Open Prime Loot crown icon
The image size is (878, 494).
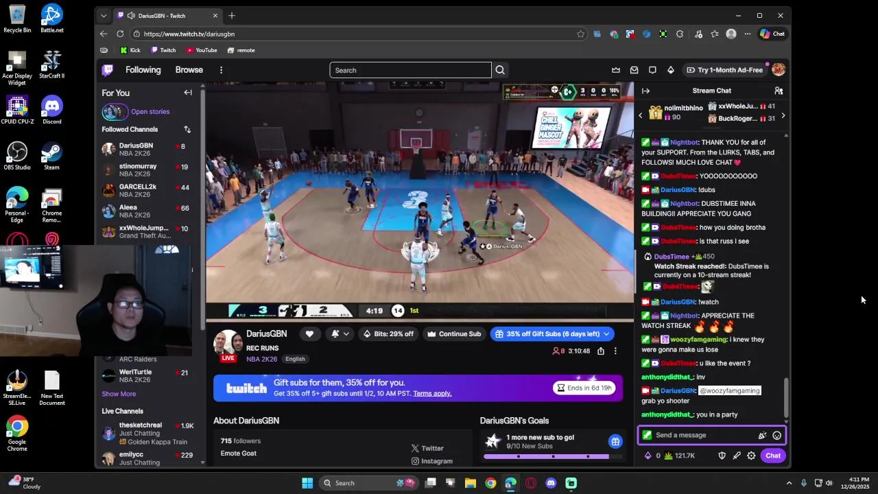pyautogui.click(x=616, y=70)
